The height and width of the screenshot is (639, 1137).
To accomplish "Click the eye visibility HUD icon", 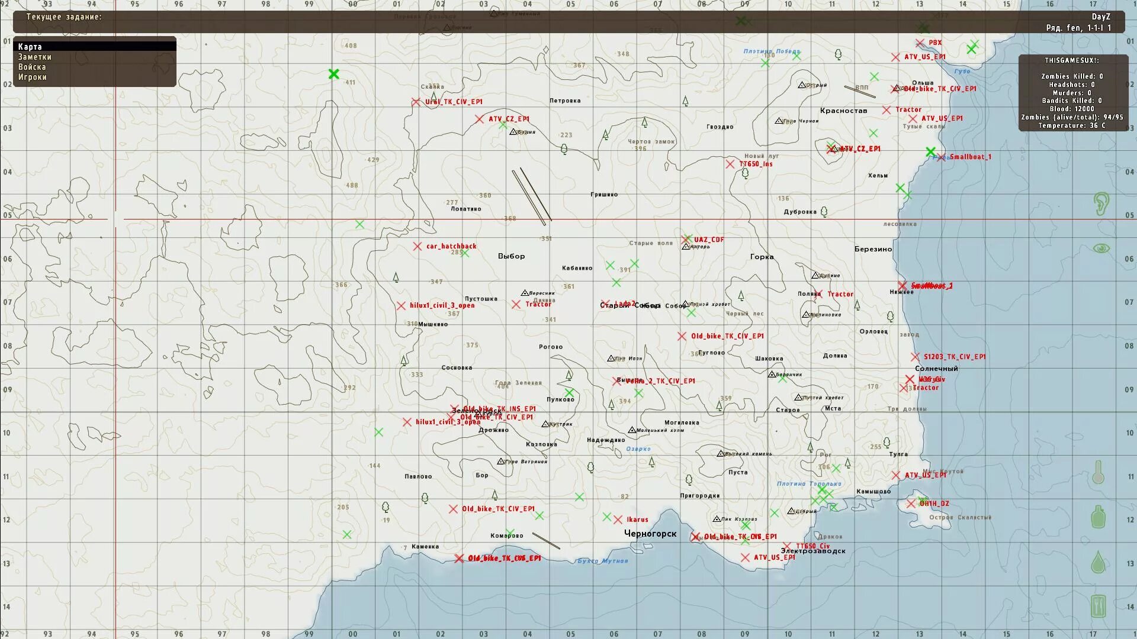I will (x=1101, y=248).
